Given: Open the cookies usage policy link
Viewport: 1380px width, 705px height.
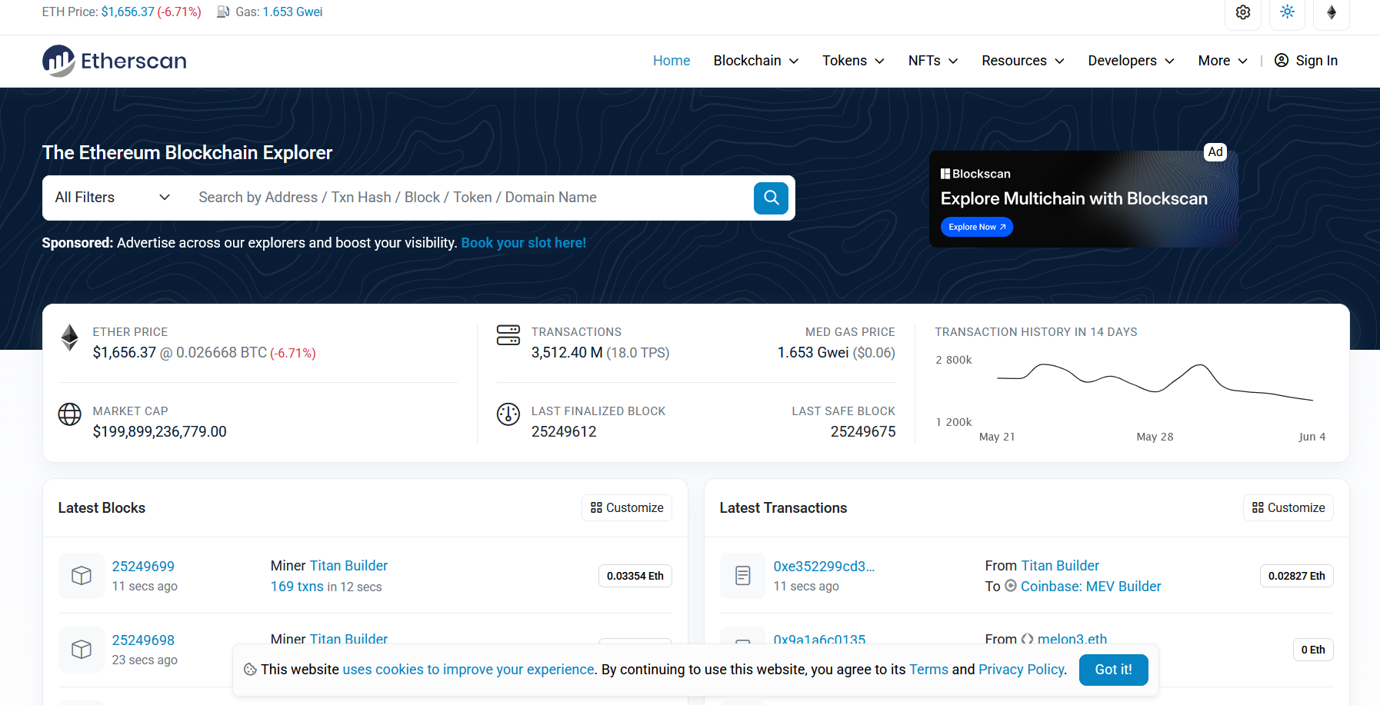Looking at the screenshot, I should pos(468,670).
